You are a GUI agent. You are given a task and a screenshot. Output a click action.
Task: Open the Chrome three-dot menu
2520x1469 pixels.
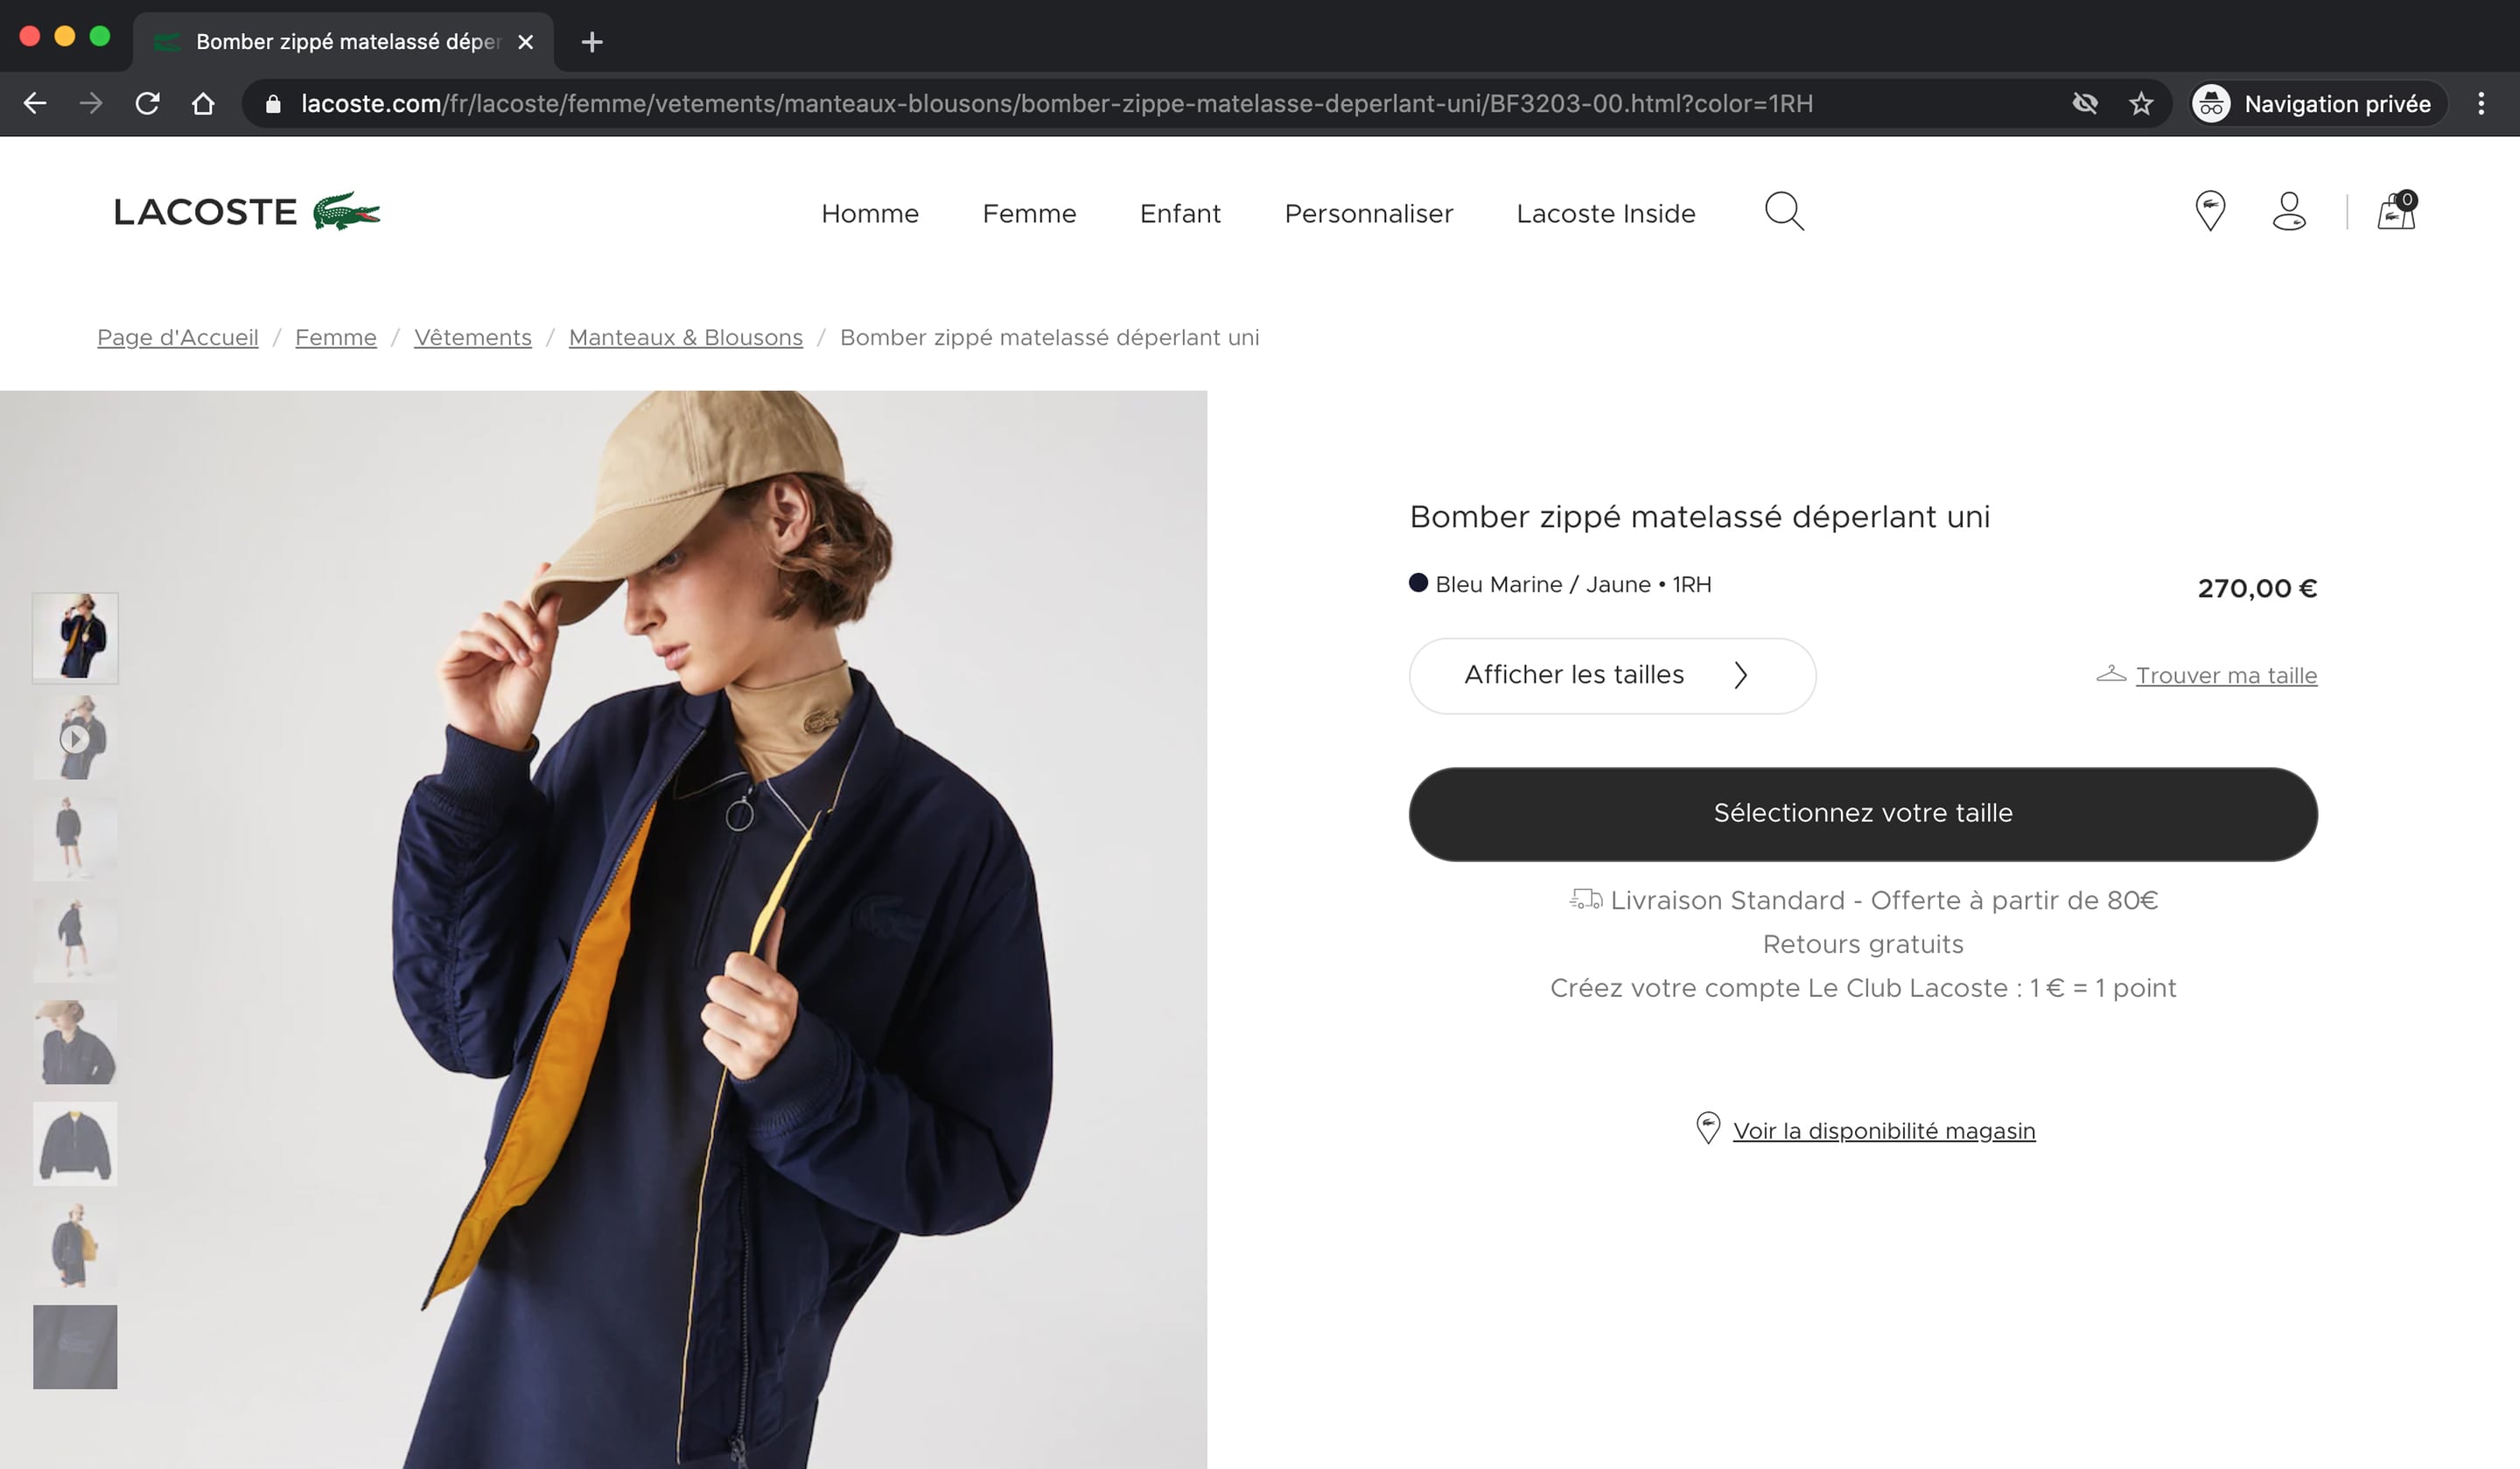click(x=2480, y=104)
